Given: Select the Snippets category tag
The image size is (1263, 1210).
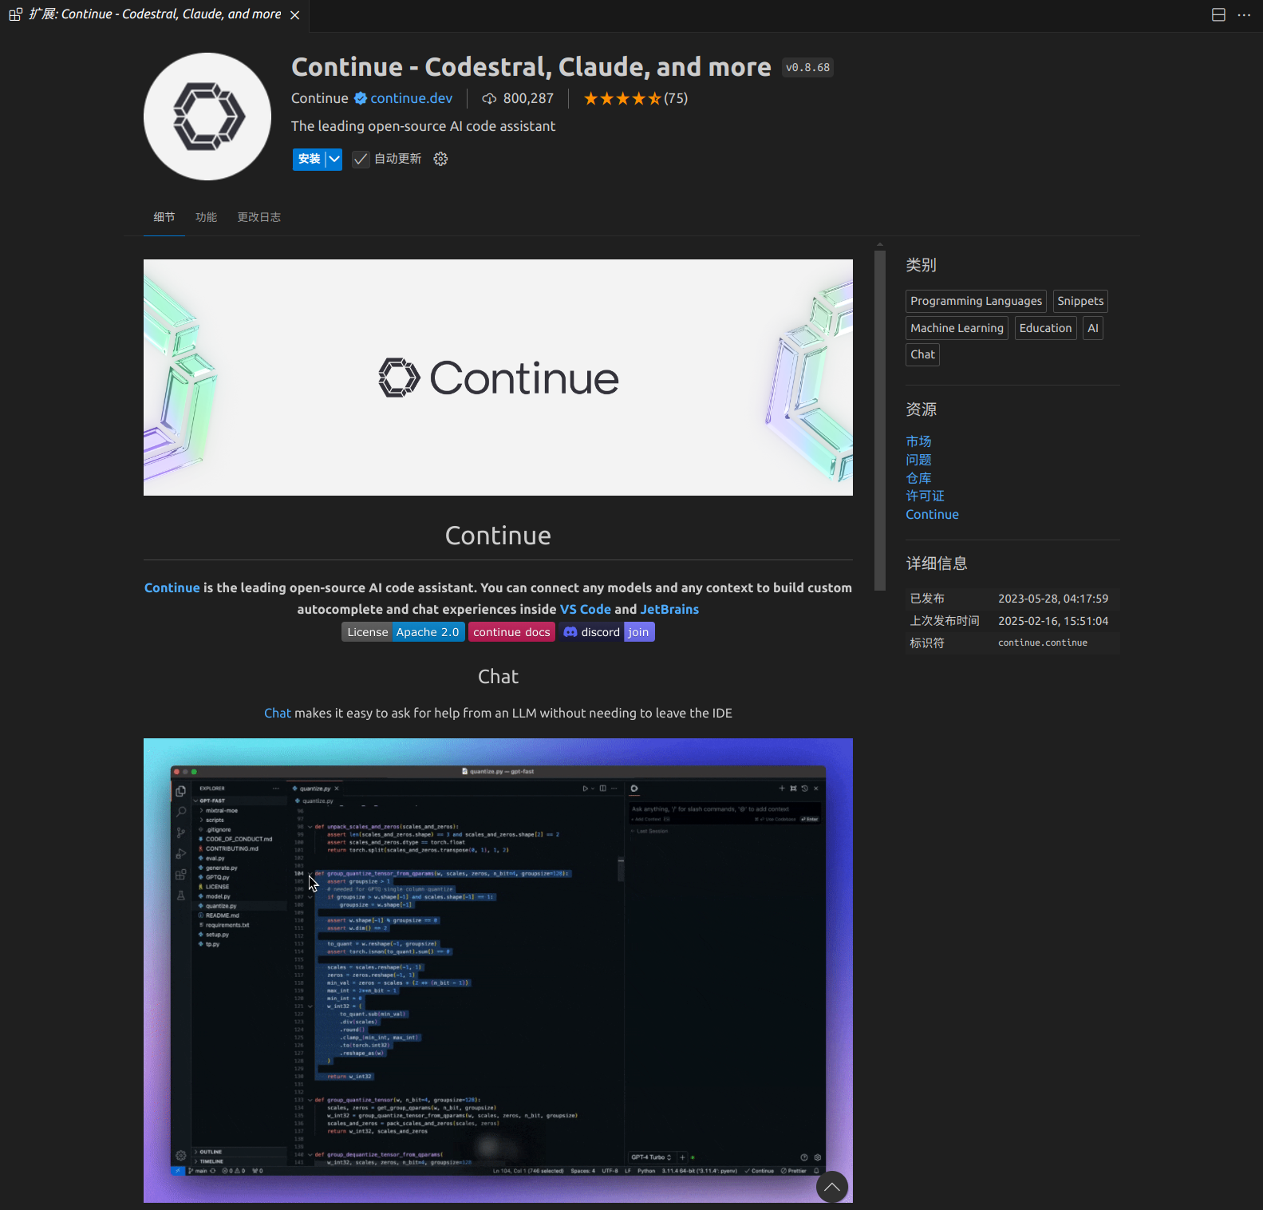Looking at the screenshot, I should pos(1080,301).
